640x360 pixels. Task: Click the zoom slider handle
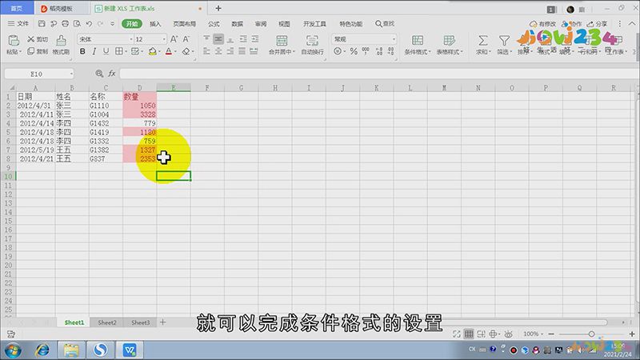coord(591,334)
